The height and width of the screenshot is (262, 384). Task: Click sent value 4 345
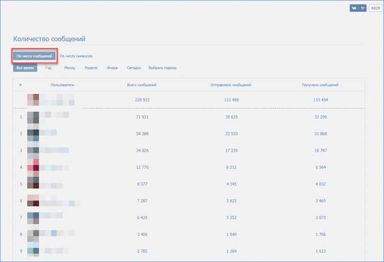coord(231,184)
